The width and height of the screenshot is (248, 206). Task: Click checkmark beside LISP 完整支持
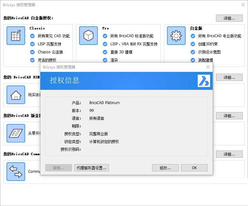point(32,44)
